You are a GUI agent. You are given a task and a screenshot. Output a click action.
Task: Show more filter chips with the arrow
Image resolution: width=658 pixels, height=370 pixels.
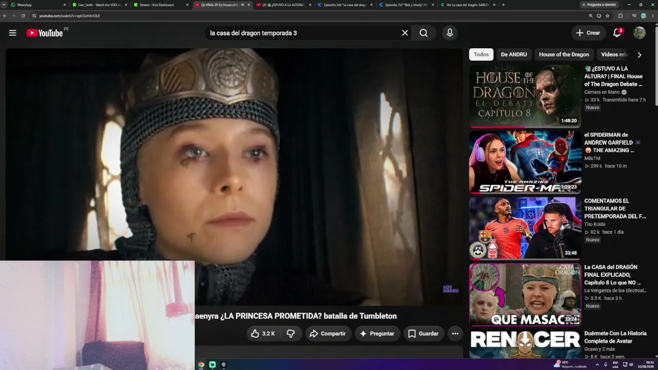pos(639,54)
